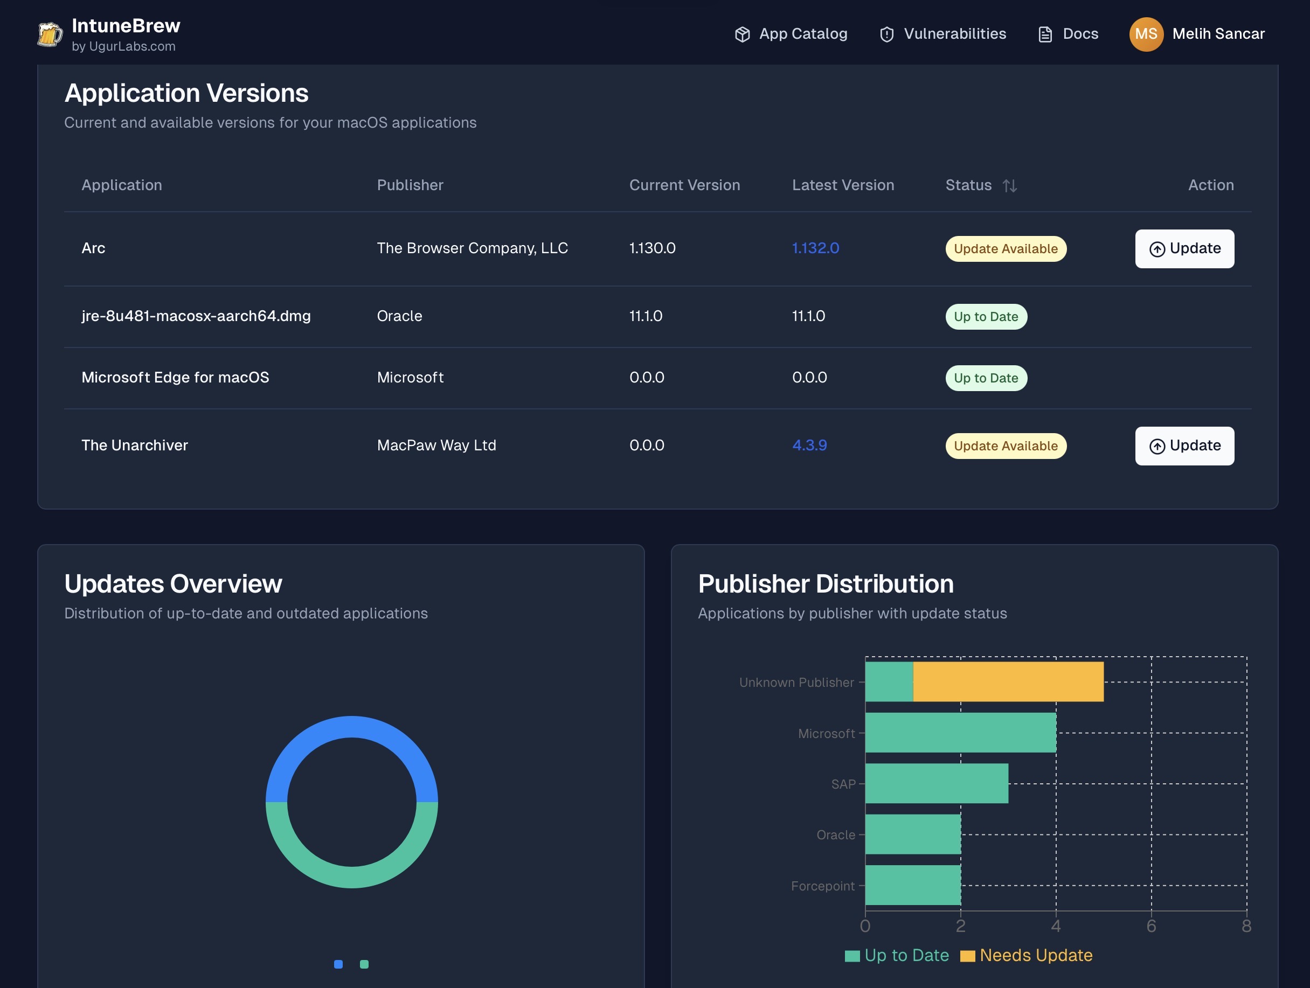The width and height of the screenshot is (1310, 988).
Task: Click the Current Version column header
Action: point(684,185)
